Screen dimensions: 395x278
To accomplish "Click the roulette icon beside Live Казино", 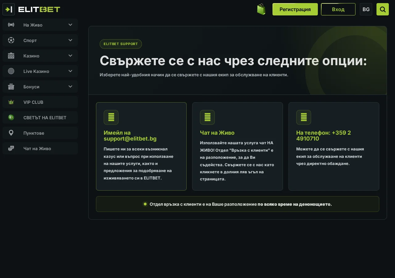I will click(x=11, y=71).
